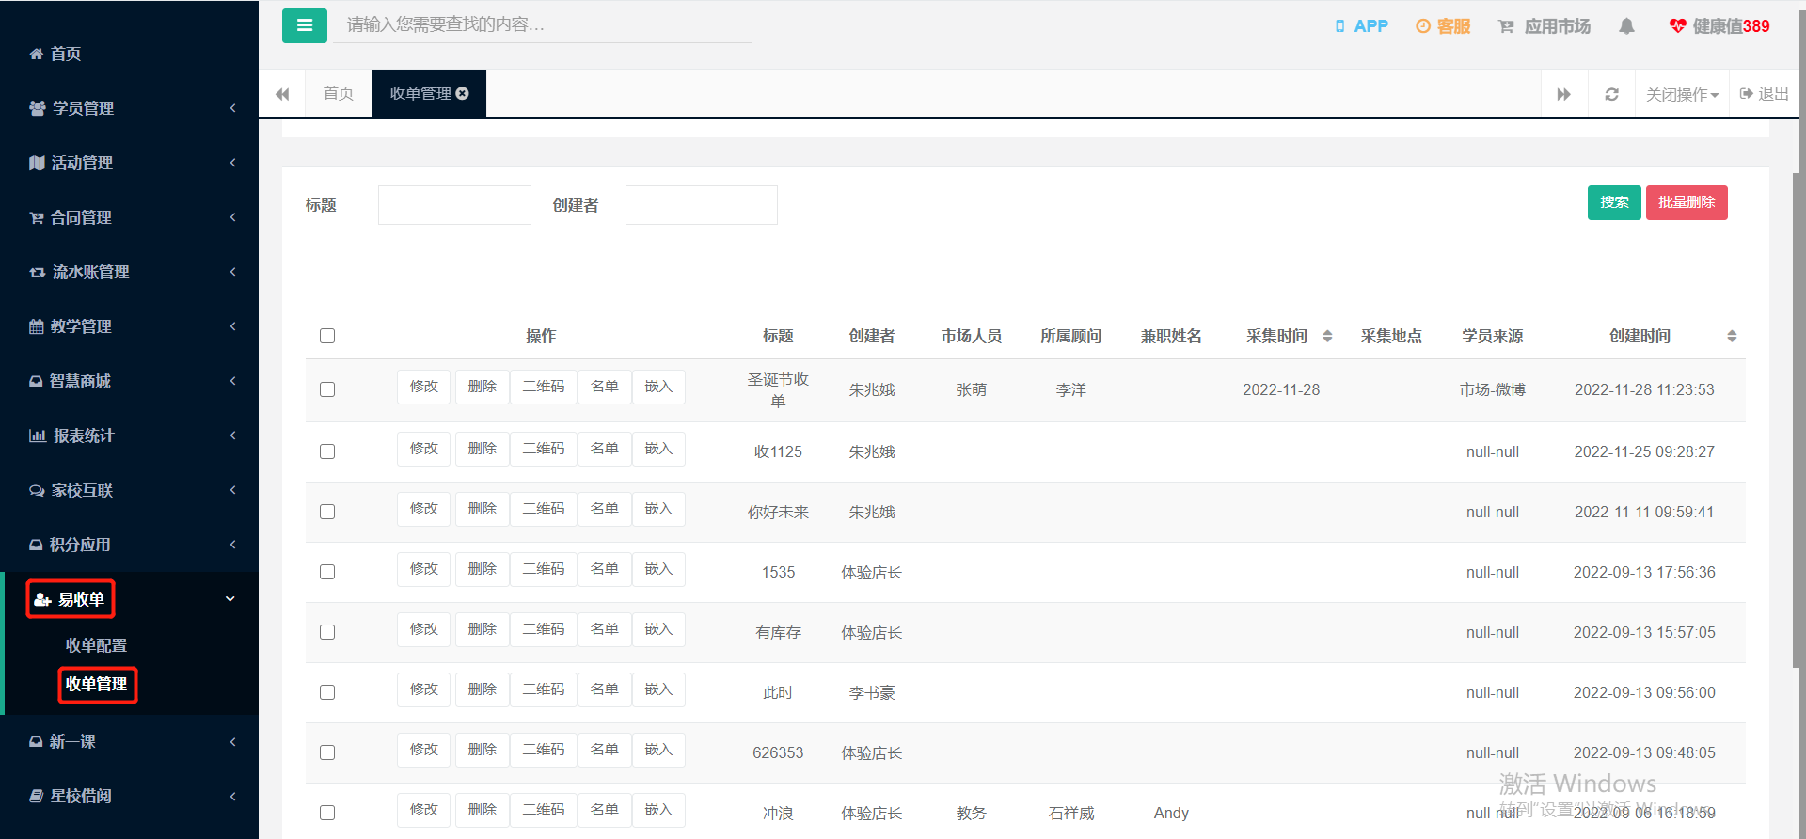The height and width of the screenshot is (839, 1806).
Task: Click 退出 to log out
Action: (x=1765, y=94)
